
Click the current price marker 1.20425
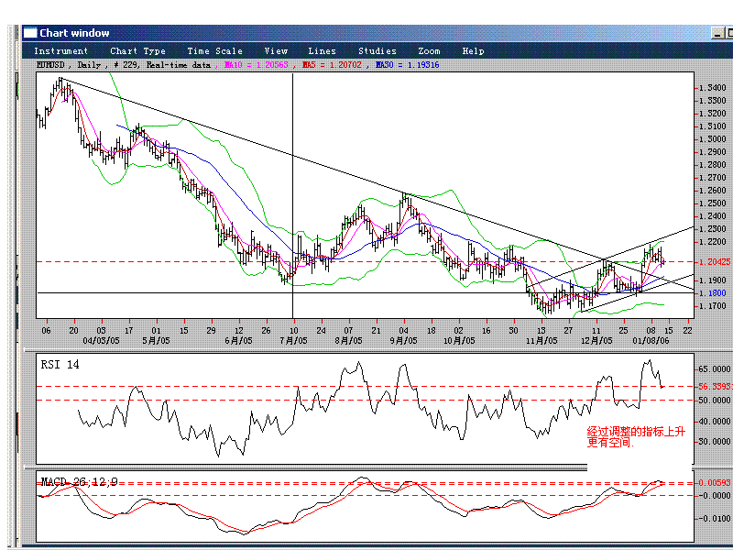pyautogui.click(x=711, y=261)
